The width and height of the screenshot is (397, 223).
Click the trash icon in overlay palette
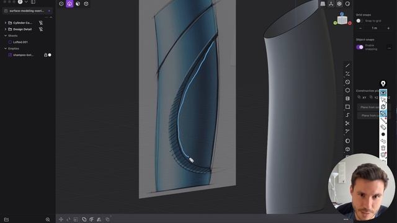383,148
